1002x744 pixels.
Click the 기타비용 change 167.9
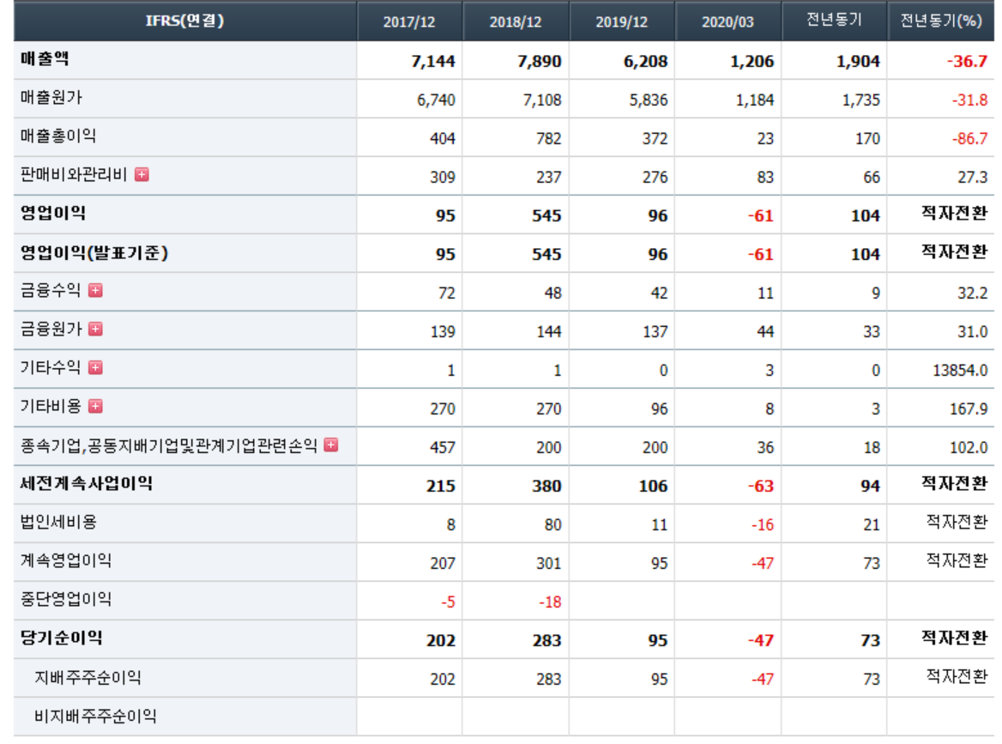(x=969, y=409)
